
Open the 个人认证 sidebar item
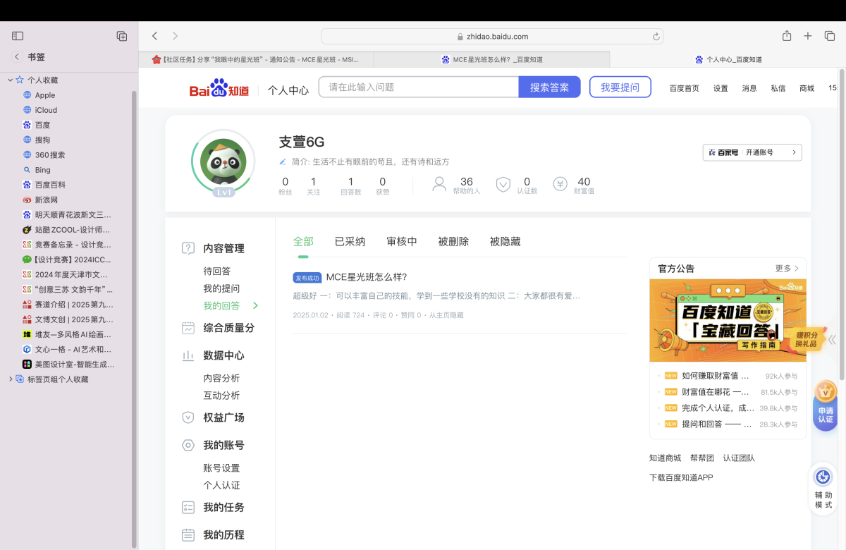click(221, 485)
